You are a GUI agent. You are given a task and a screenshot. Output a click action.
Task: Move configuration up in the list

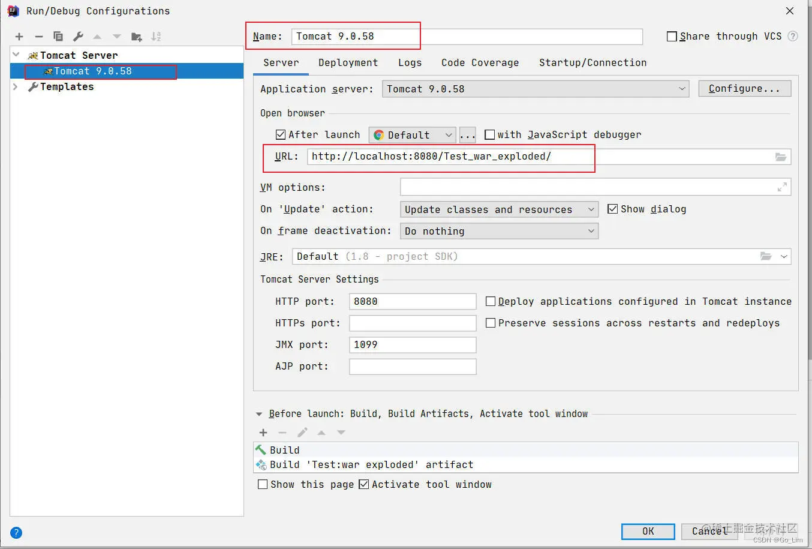pyautogui.click(x=97, y=37)
